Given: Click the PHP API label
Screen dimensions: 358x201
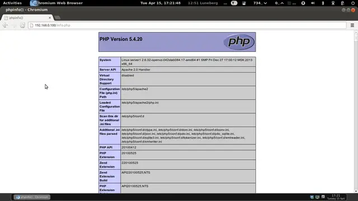Looking at the screenshot, I should pos(106,147).
